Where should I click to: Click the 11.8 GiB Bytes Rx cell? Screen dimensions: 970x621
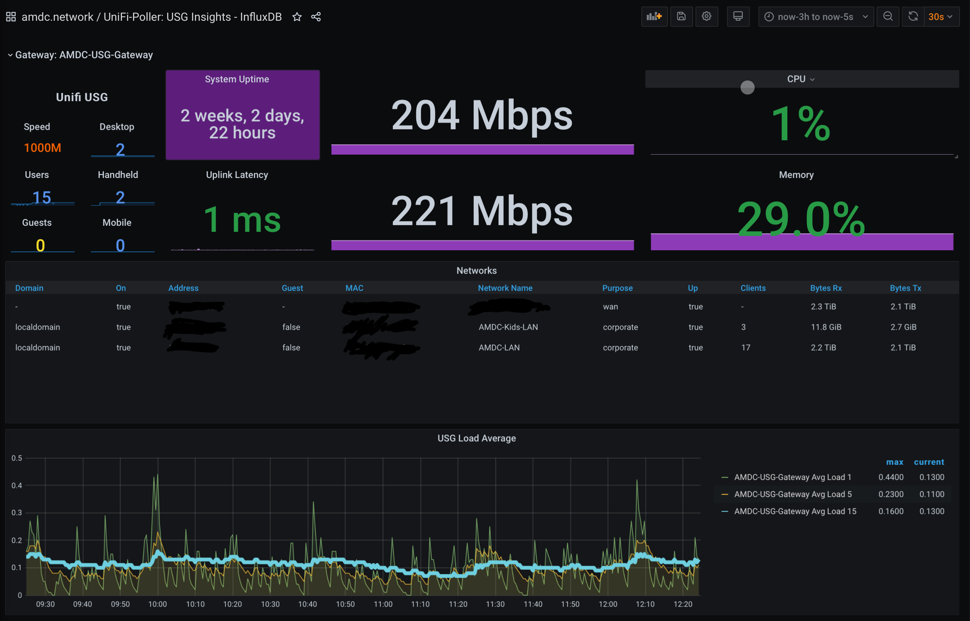826,327
